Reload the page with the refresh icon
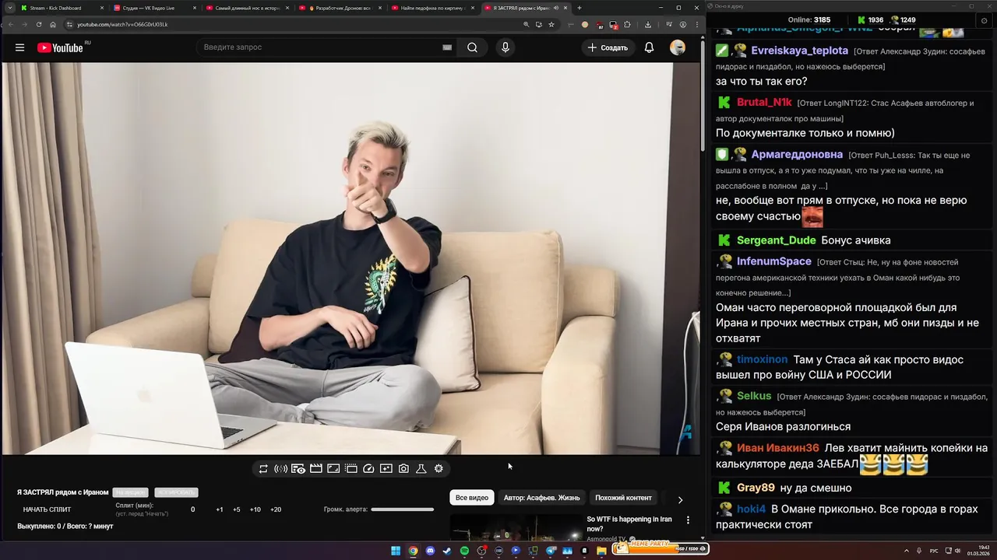This screenshot has height=560, width=997. [x=38, y=24]
